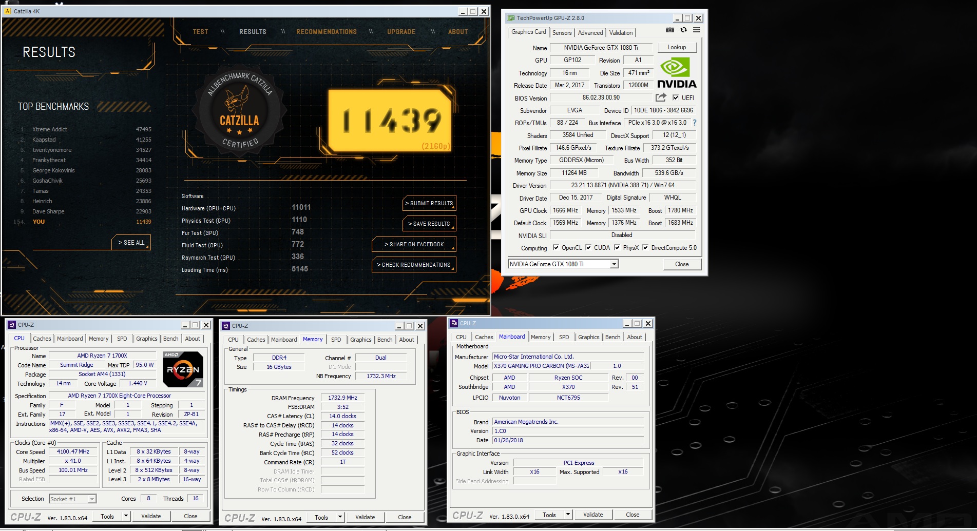Toggle the PhysX checkbox
The image size is (977, 531).
pyautogui.click(x=617, y=247)
